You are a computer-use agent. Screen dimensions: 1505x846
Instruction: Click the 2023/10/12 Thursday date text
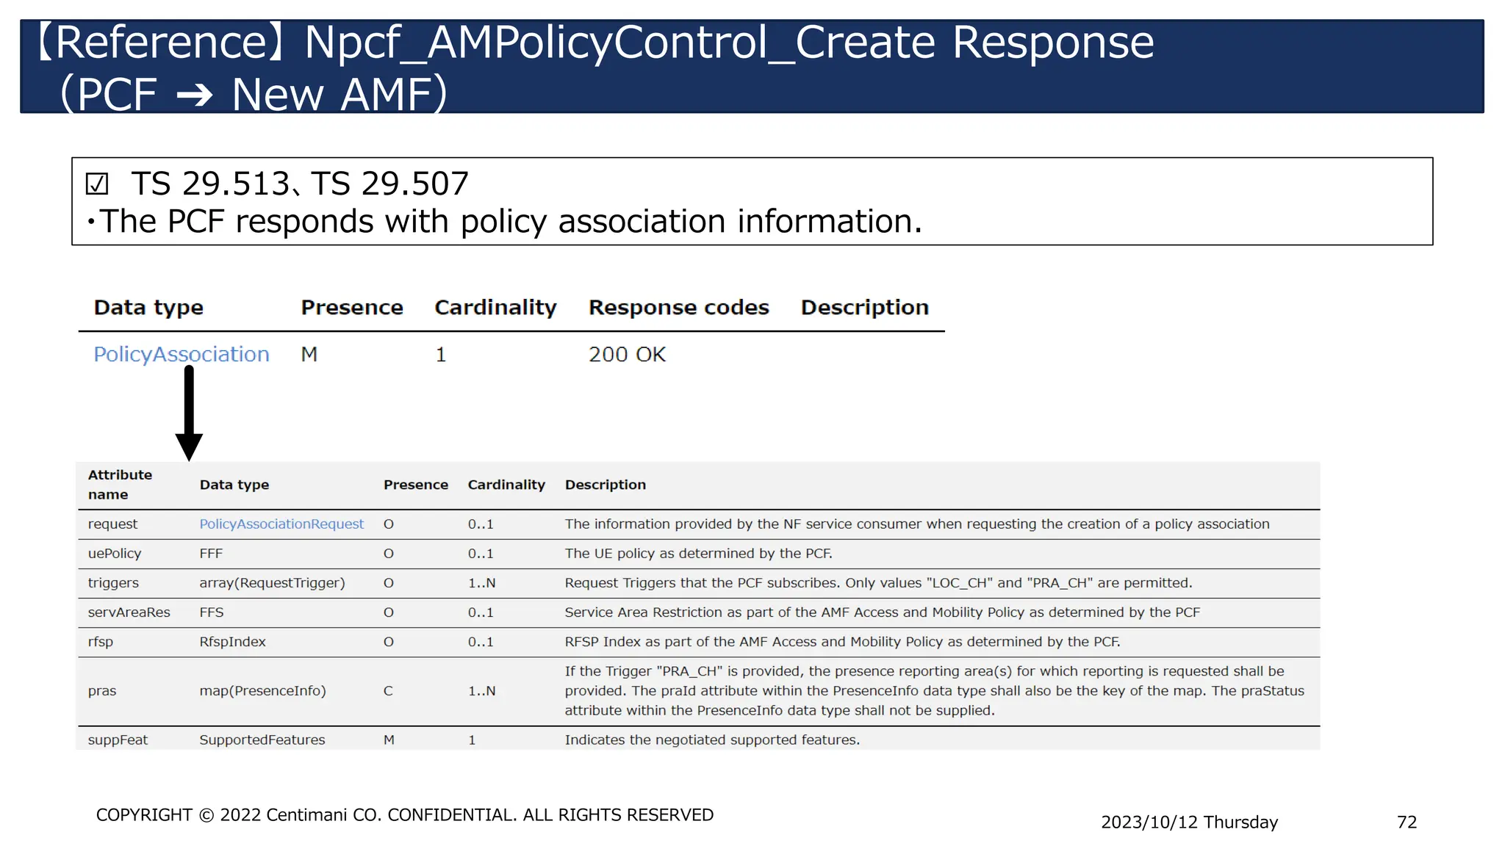click(x=1189, y=822)
